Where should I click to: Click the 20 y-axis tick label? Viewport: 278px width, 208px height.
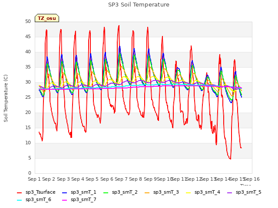28,113
